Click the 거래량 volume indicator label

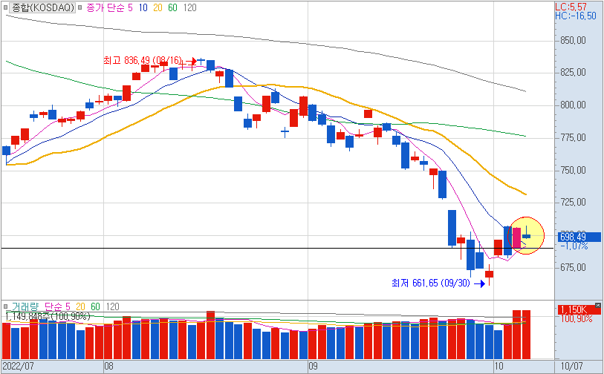[x=25, y=306]
